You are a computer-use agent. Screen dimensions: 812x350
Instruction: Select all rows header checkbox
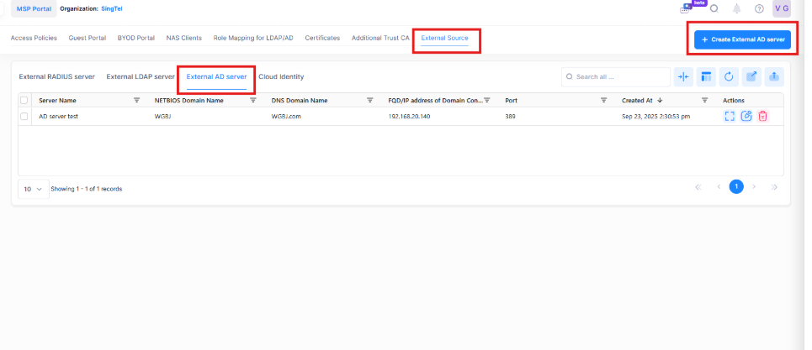point(24,100)
